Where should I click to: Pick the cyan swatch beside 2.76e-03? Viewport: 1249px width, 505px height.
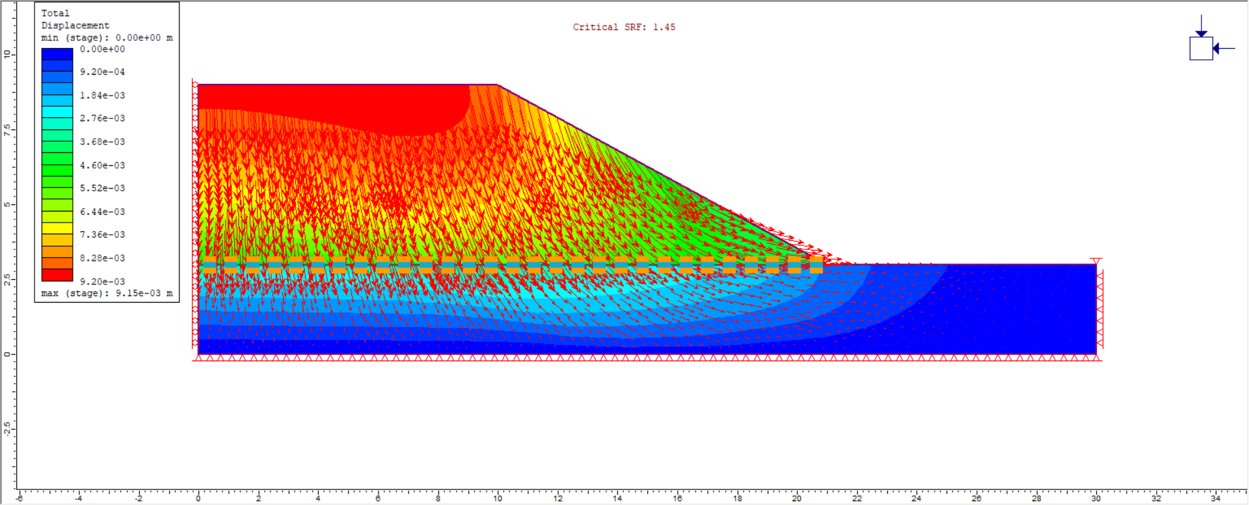(x=57, y=112)
